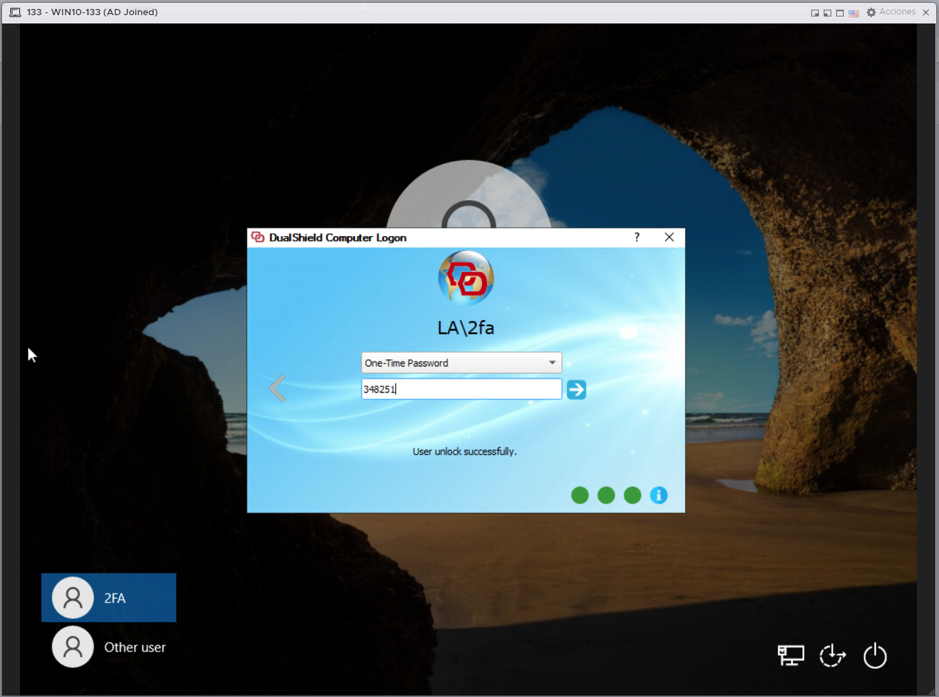Select the 2FA user account
Image resolution: width=939 pixels, height=697 pixels.
(109, 598)
